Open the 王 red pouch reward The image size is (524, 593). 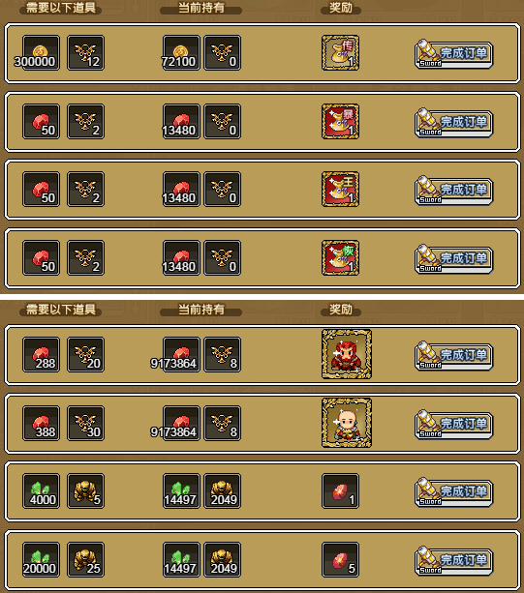[340, 189]
